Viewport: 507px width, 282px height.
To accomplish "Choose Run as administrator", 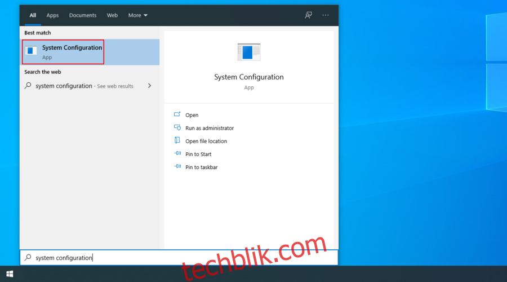I will [210, 128].
